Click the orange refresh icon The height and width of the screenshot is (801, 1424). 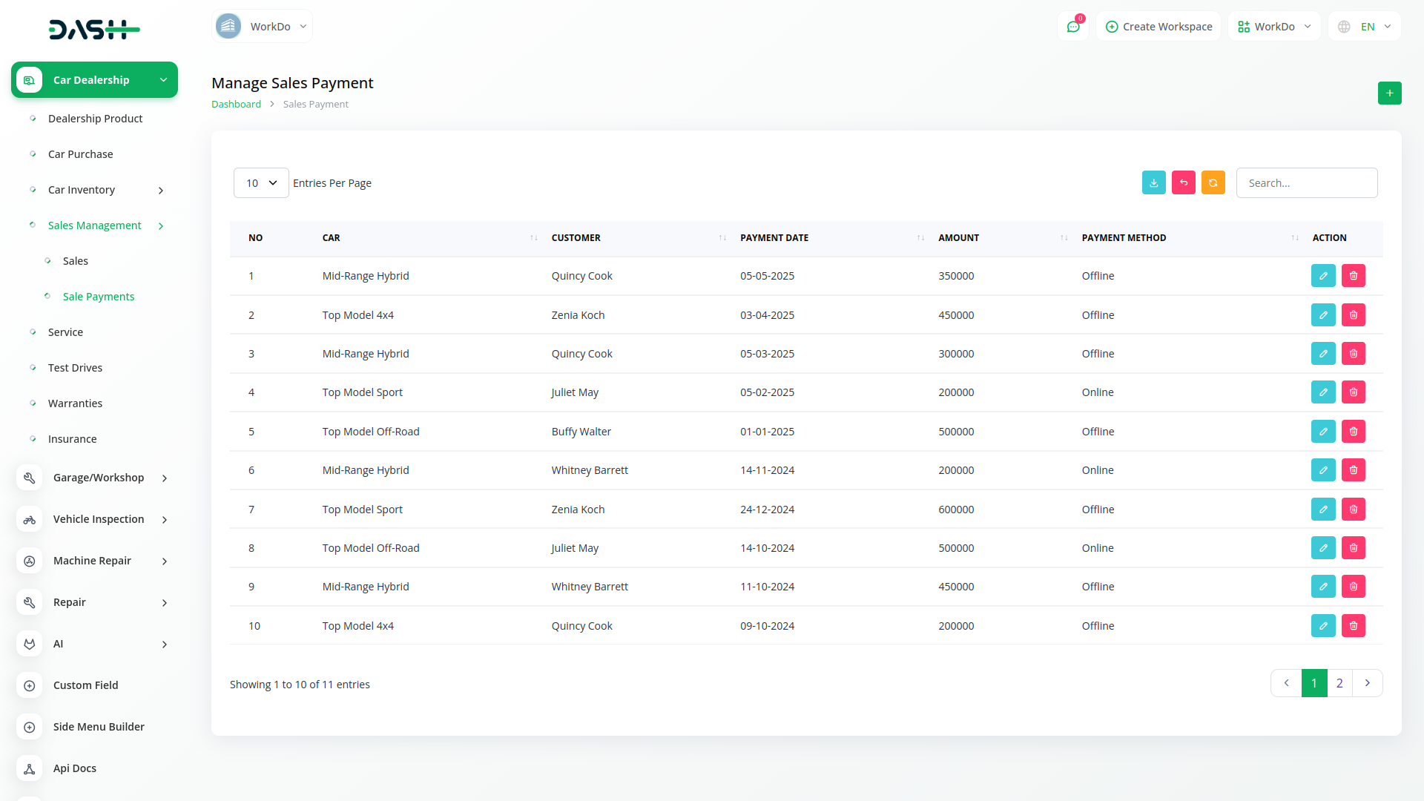point(1213,182)
